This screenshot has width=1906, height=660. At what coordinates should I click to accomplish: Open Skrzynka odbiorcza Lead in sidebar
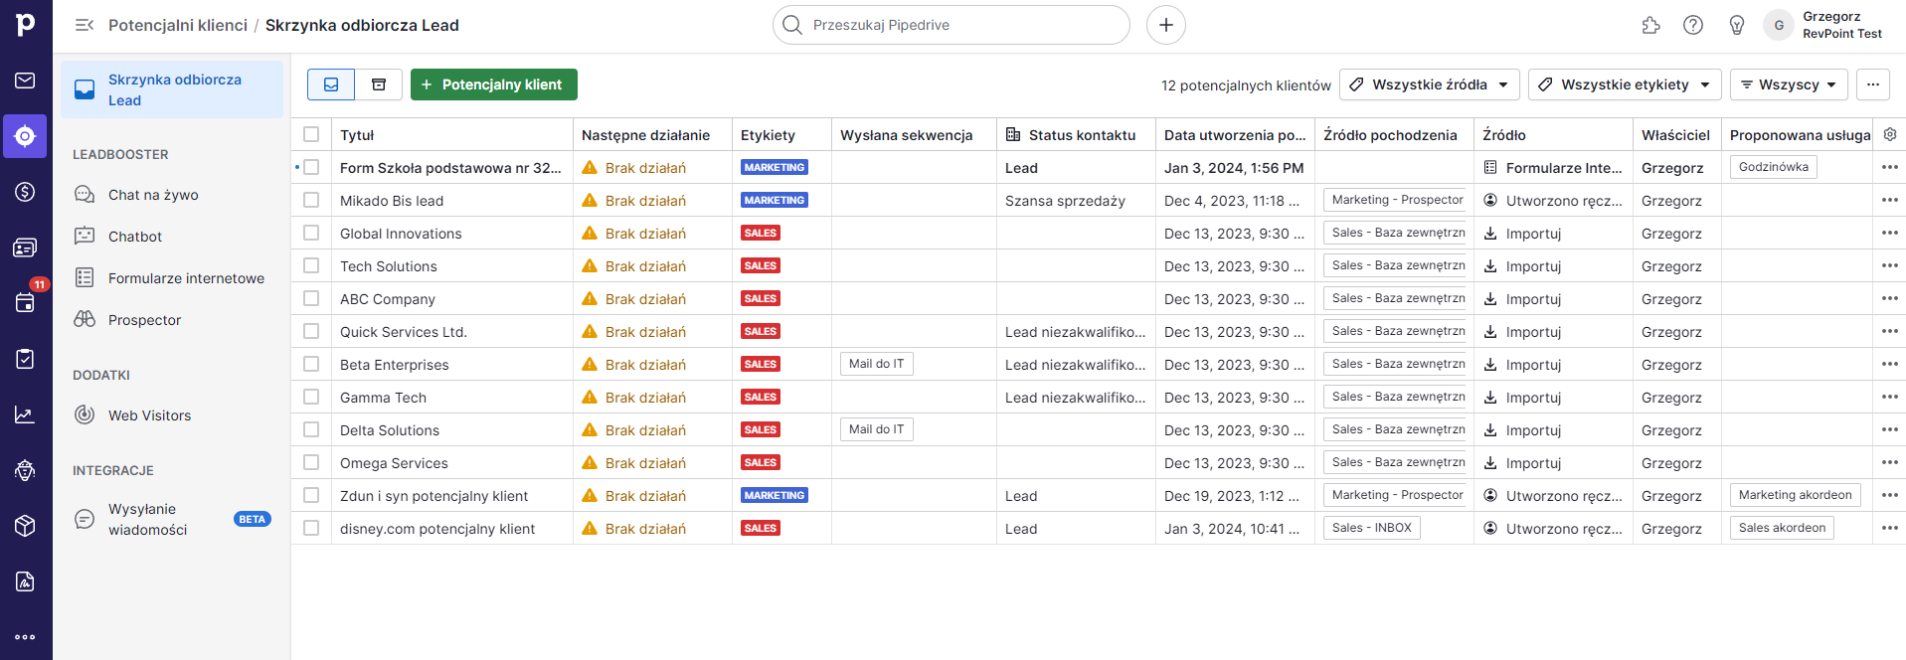(172, 89)
